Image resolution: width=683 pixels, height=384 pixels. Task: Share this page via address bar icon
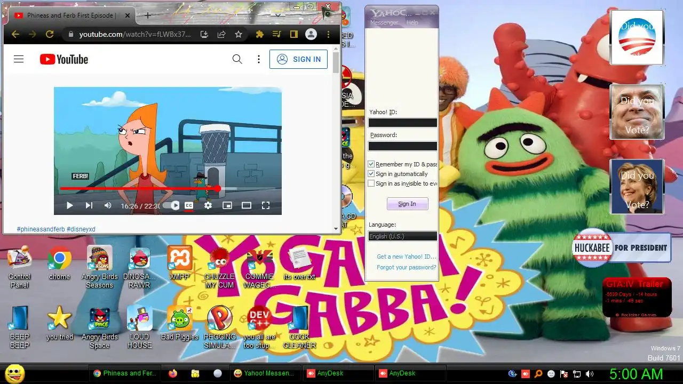[221, 34]
